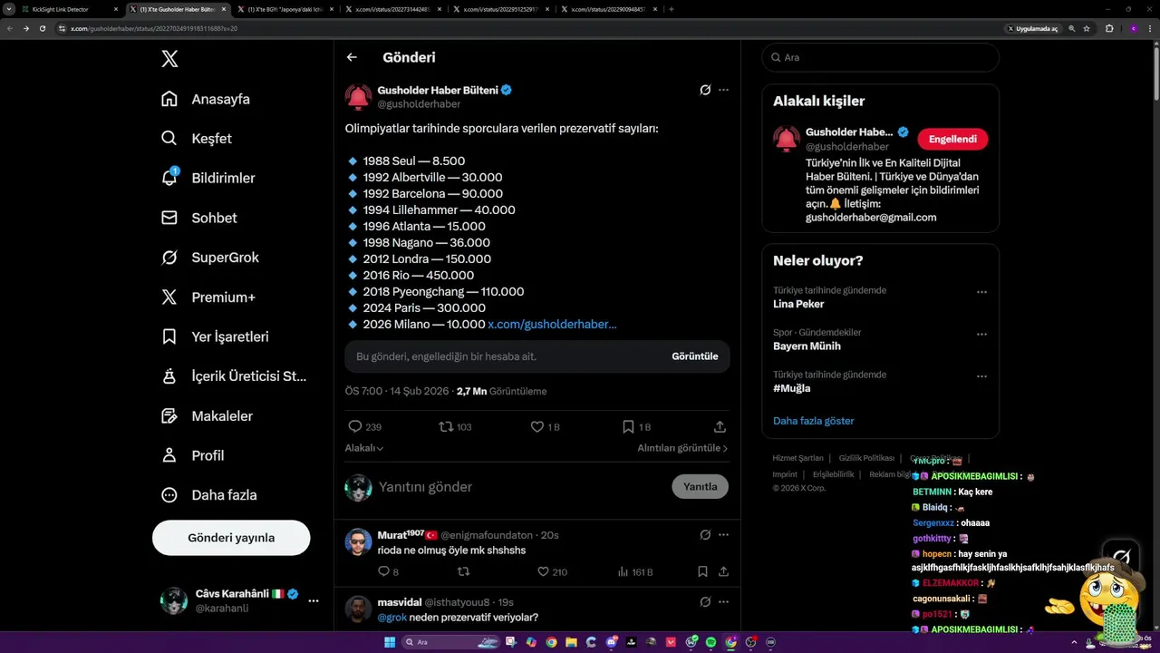Viewport: 1160px width, 653px height.
Task: Open Grok icon on main post header
Action: [x=705, y=90]
